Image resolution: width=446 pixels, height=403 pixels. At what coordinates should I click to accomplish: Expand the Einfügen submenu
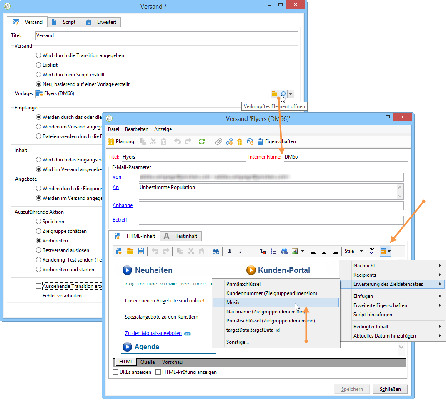[393, 296]
